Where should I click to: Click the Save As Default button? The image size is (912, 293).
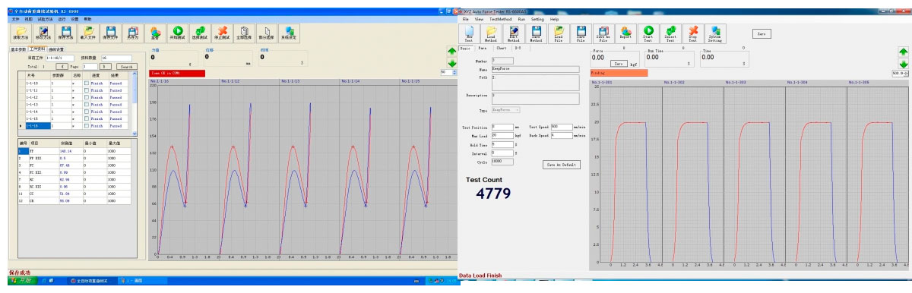pyautogui.click(x=562, y=164)
